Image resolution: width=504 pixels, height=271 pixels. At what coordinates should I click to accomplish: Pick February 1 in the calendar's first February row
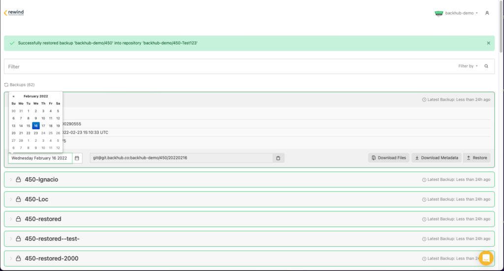28,111
